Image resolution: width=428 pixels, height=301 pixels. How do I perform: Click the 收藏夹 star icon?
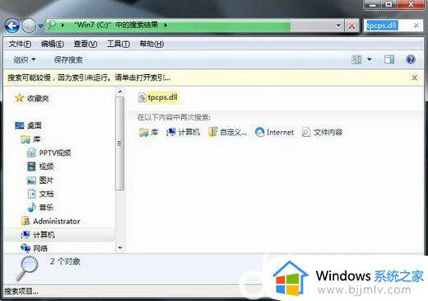(20, 98)
